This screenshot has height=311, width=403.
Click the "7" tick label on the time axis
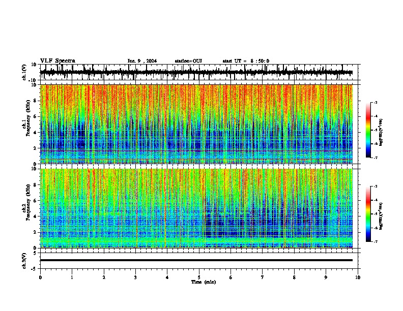[263, 277]
